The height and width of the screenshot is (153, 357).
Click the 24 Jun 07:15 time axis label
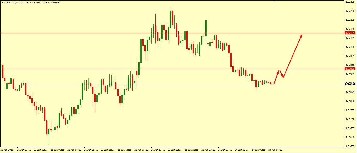pyautogui.click(x=275, y=150)
